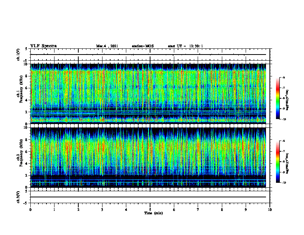Click the '-5' tick on ch.1(V) axis

click(x=25, y=61)
